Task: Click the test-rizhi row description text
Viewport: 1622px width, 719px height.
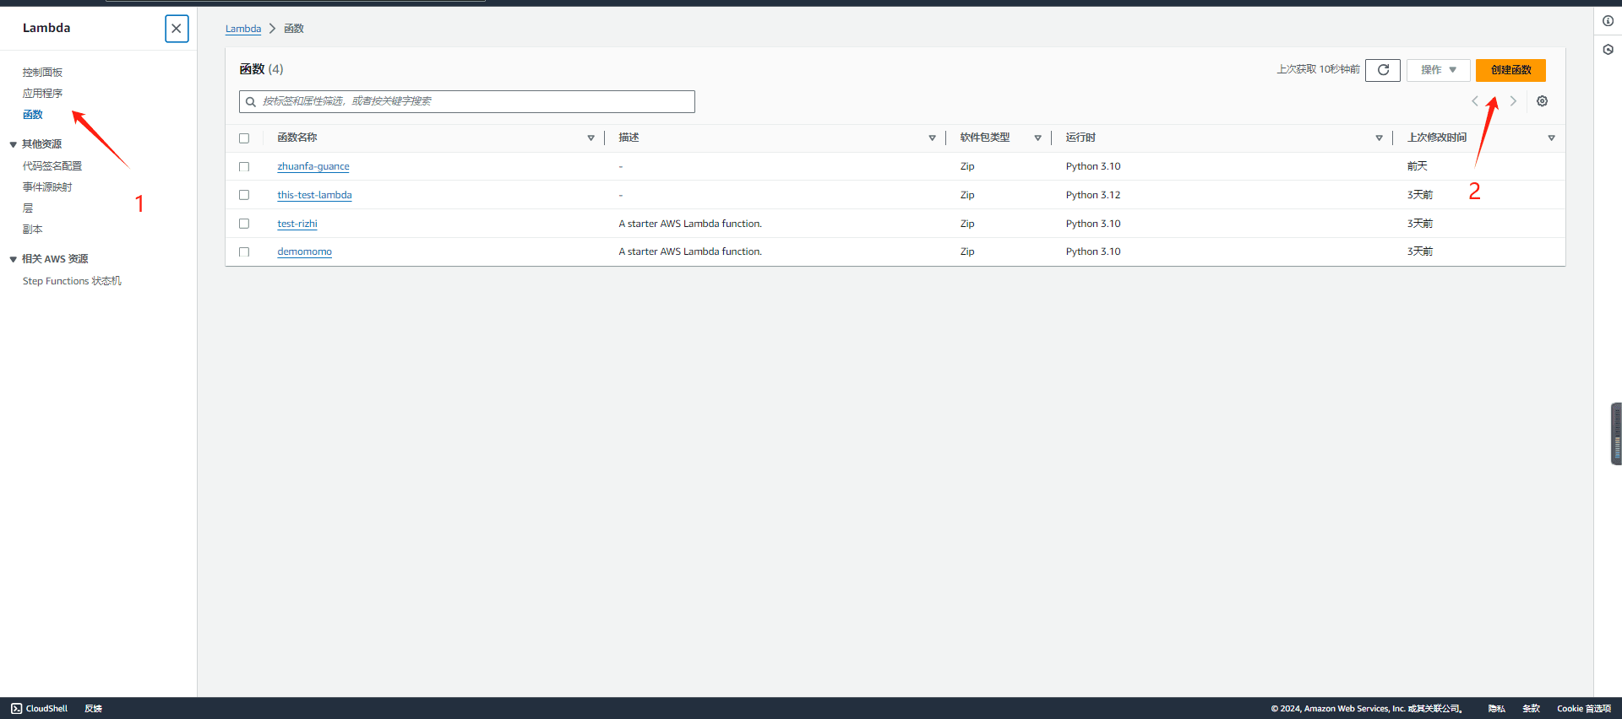Action: [x=690, y=224]
